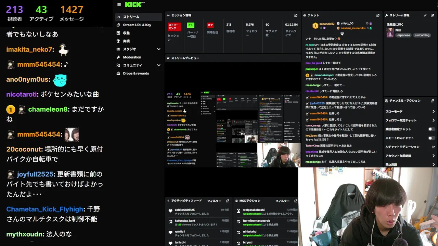Click the Japanese language tag
This screenshot has height=246, width=438.
pos(403,35)
